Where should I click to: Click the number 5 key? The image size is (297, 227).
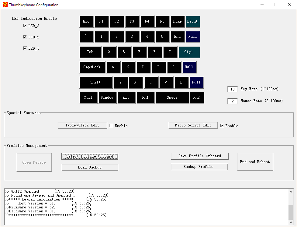coord(163,37)
